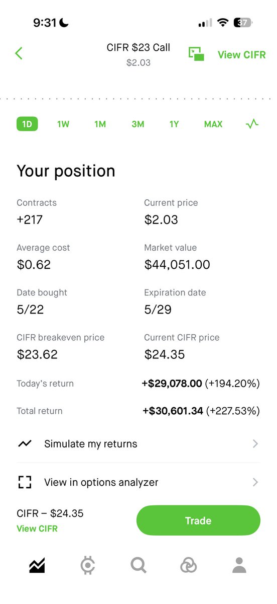Select the 3M range tab
Image resolution: width=277 pixels, height=604 pixels.
(x=137, y=124)
